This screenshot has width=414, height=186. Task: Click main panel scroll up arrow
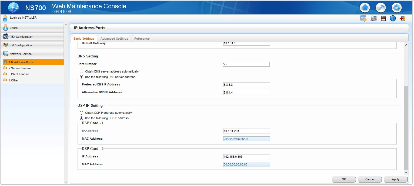click(406, 44)
